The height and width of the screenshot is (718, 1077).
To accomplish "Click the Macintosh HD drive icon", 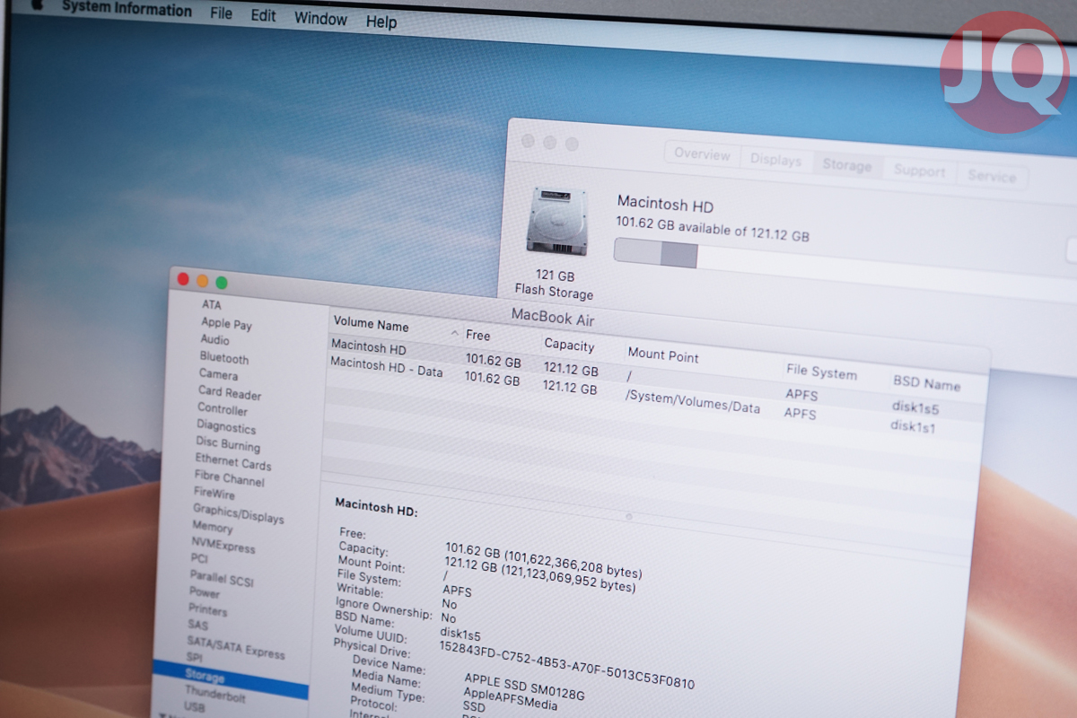I will (x=557, y=221).
